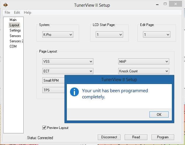
Task: Select COM in the left list
Action: click(x=13, y=46)
